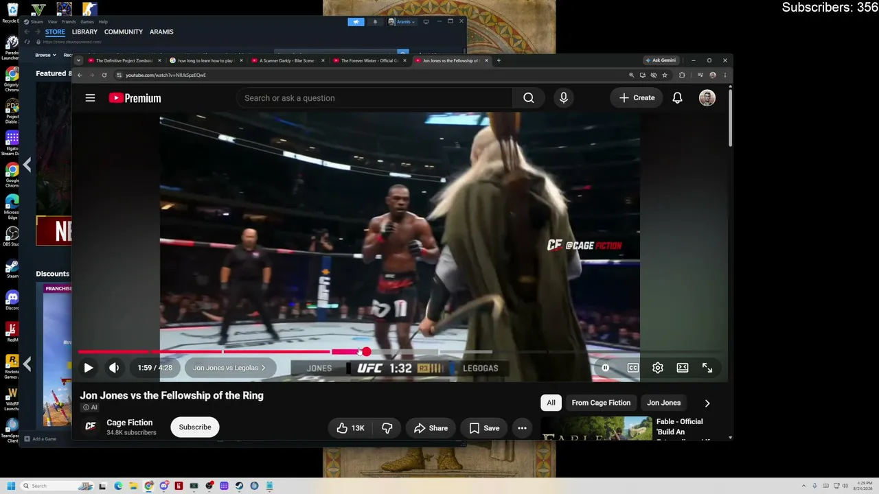Image resolution: width=879 pixels, height=494 pixels.
Task: Open the Cage Fiction channel avatar
Action: click(x=90, y=427)
